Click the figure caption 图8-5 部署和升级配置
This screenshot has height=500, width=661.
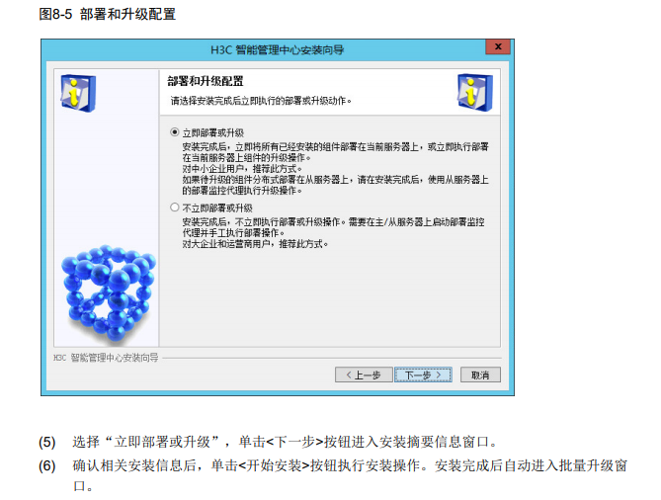[x=107, y=14]
